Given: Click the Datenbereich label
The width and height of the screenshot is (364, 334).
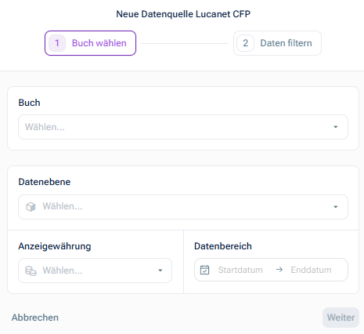Looking at the screenshot, I should (223, 246).
